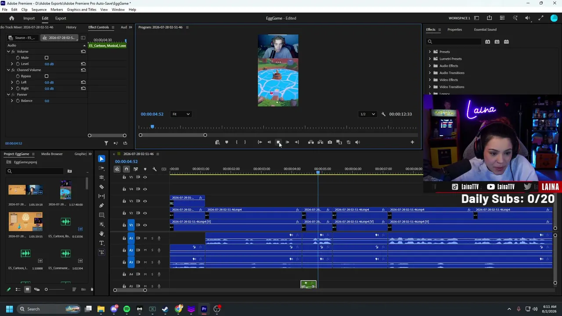Select the Pen tool

[101, 205]
